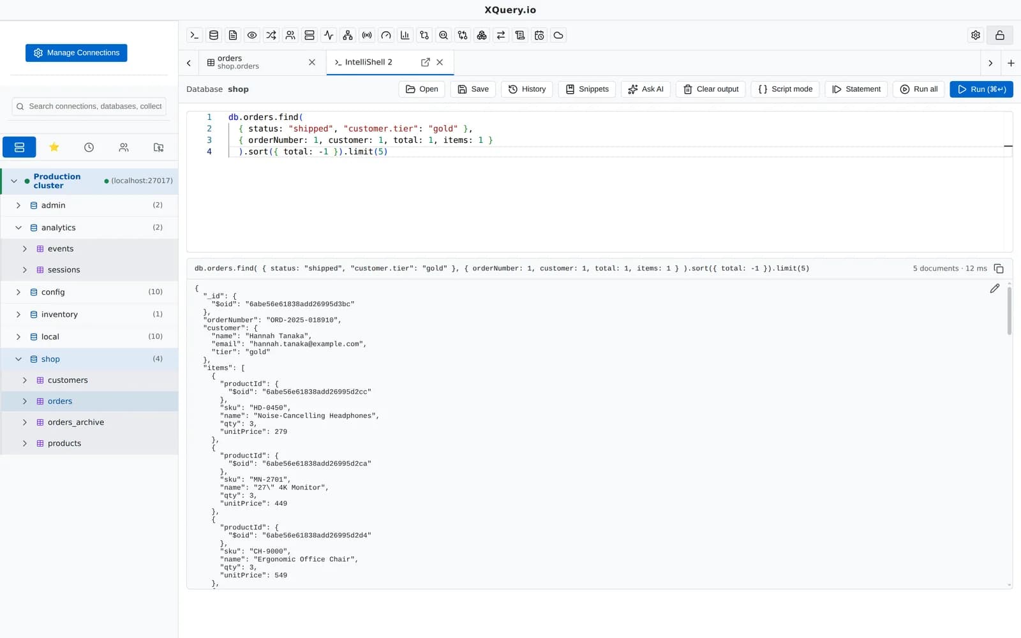Click the eye view toolbar icon
Viewport: 1021px width, 638px height.
(x=252, y=35)
